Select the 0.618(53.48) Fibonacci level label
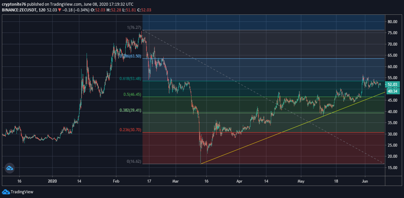This screenshot has width=404, height=198. 130,79
